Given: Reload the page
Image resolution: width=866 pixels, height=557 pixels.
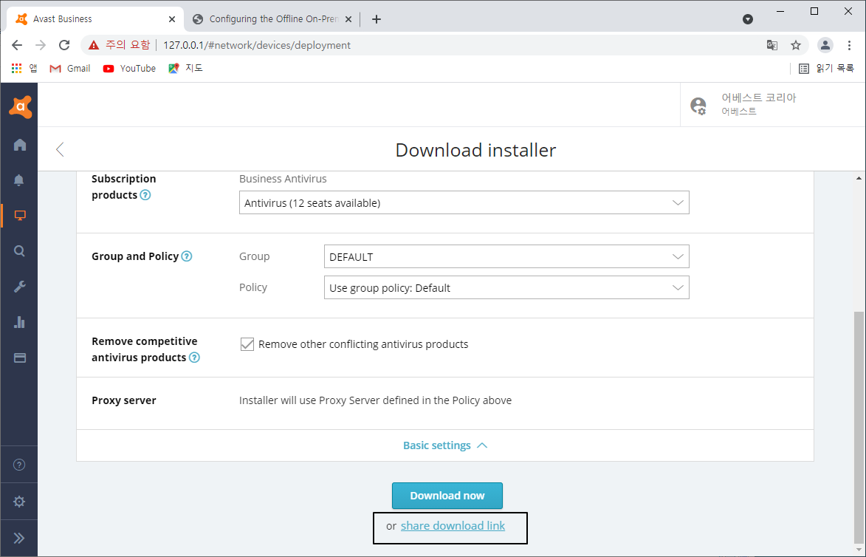Looking at the screenshot, I should coord(64,45).
